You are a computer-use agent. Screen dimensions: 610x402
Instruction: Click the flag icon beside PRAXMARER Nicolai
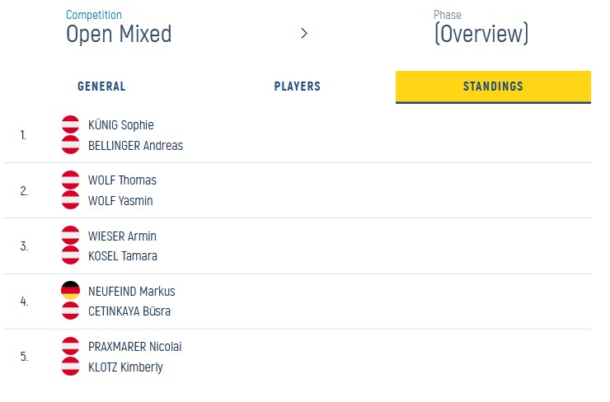click(71, 346)
